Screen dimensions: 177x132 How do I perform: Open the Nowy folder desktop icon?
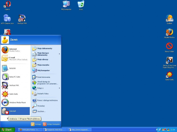click(x=170, y=47)
